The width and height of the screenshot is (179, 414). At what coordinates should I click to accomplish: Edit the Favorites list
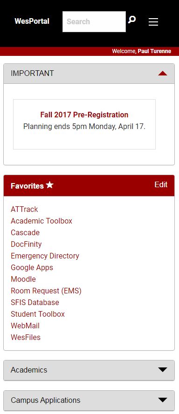161,184
